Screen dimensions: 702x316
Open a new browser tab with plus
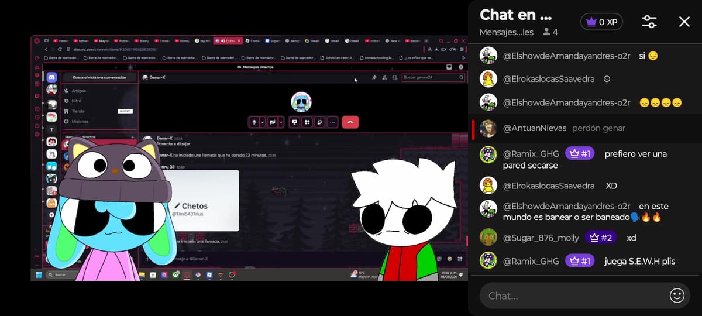(426, 41)
